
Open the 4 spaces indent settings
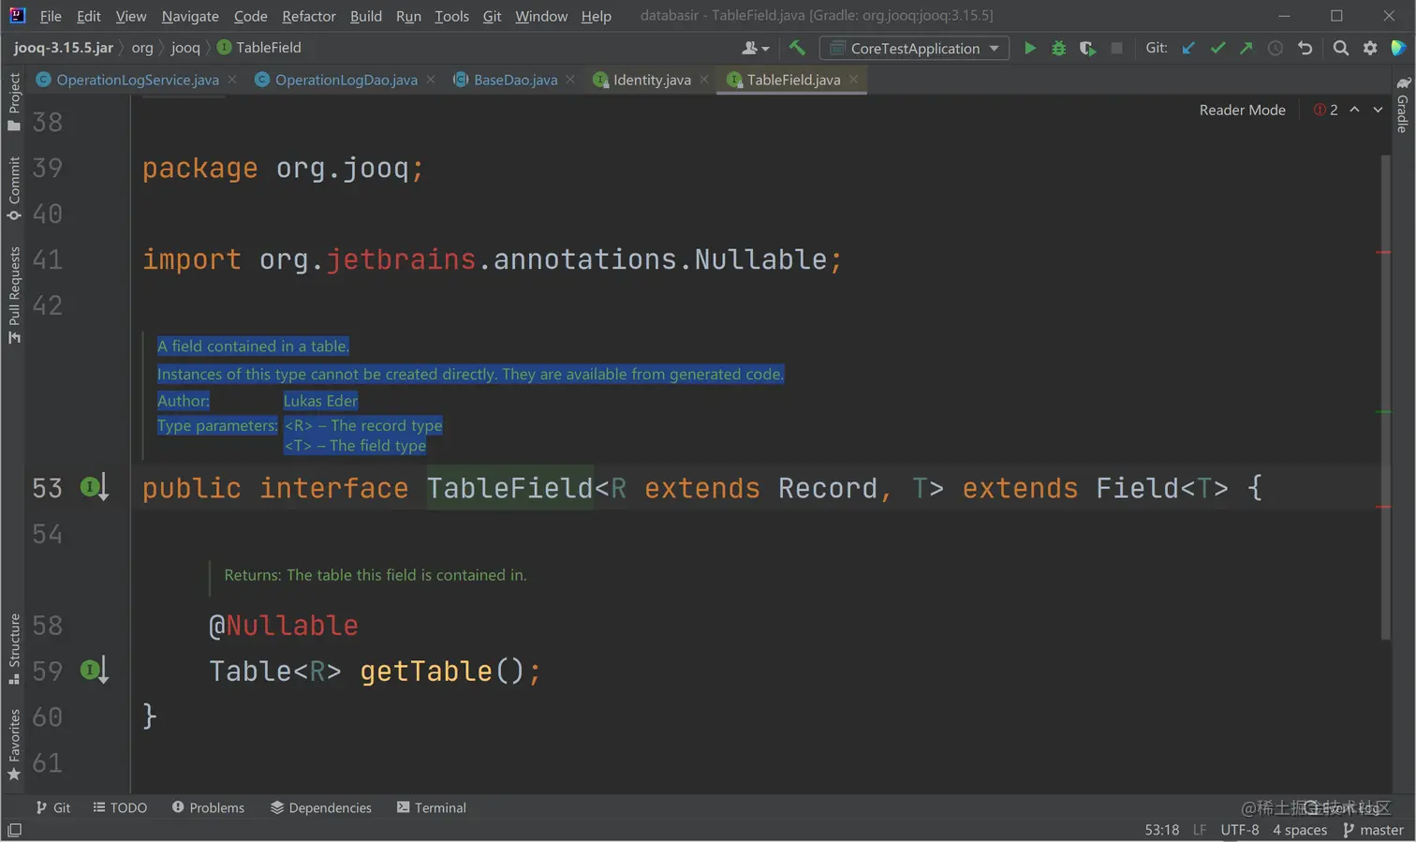pyautogui.click(x=1300, y=830)
